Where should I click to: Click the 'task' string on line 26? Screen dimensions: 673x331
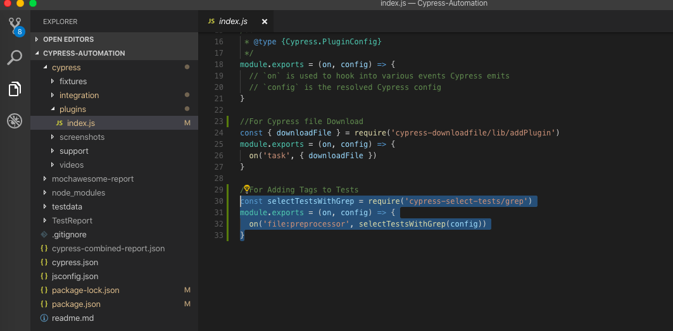point(277,156)
